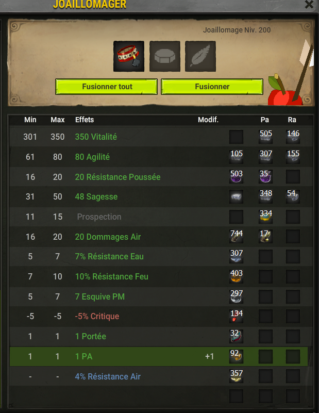Click the 334 Prospection Pa rune

tap(265, 217)
